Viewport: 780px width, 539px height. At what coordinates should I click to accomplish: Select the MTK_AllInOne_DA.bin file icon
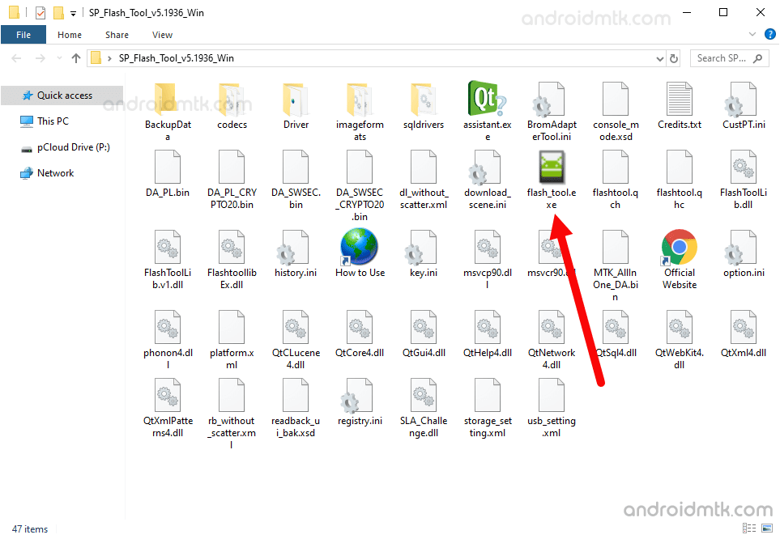click(616, 247)
